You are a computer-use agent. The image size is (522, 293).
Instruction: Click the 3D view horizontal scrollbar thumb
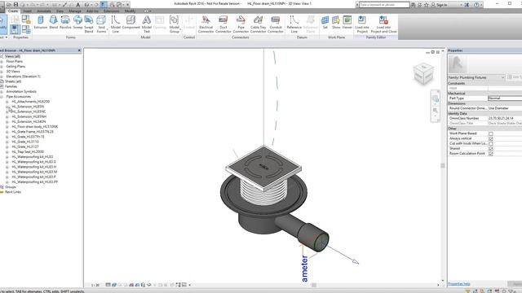tap(313, 285)
